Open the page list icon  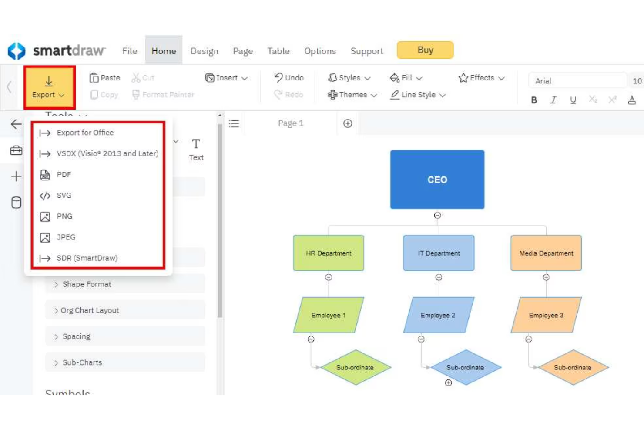click(234, 123)
